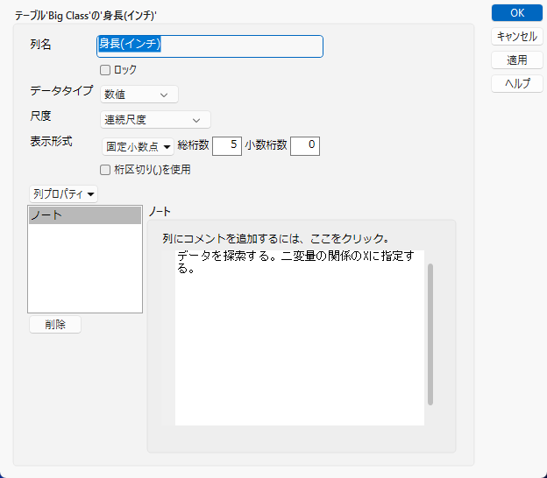The width and height of the screenshot is (547, 478).
Task: Apply changes with 適用 button
Action: pyautogui.click(x=517, y=60)
